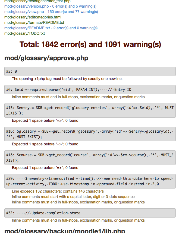Click the #6 $eid required_param code line

(90, 90)
